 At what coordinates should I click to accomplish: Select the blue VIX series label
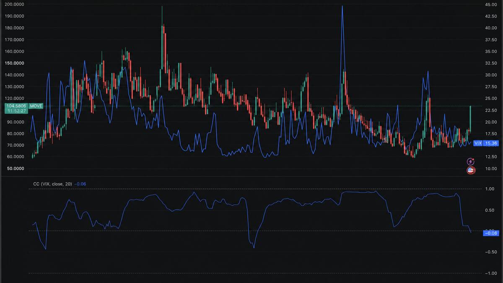click(x=477, y=143)
